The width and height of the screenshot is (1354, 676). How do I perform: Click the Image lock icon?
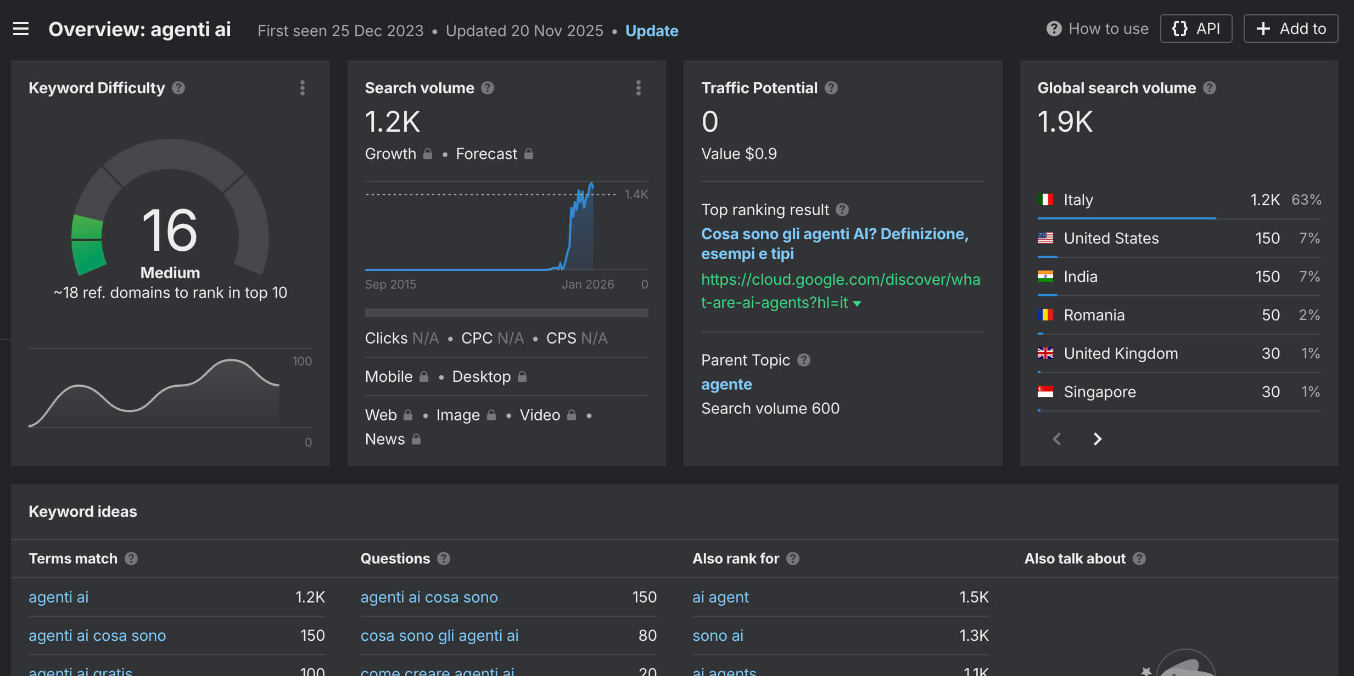click(x=491, y=415)
